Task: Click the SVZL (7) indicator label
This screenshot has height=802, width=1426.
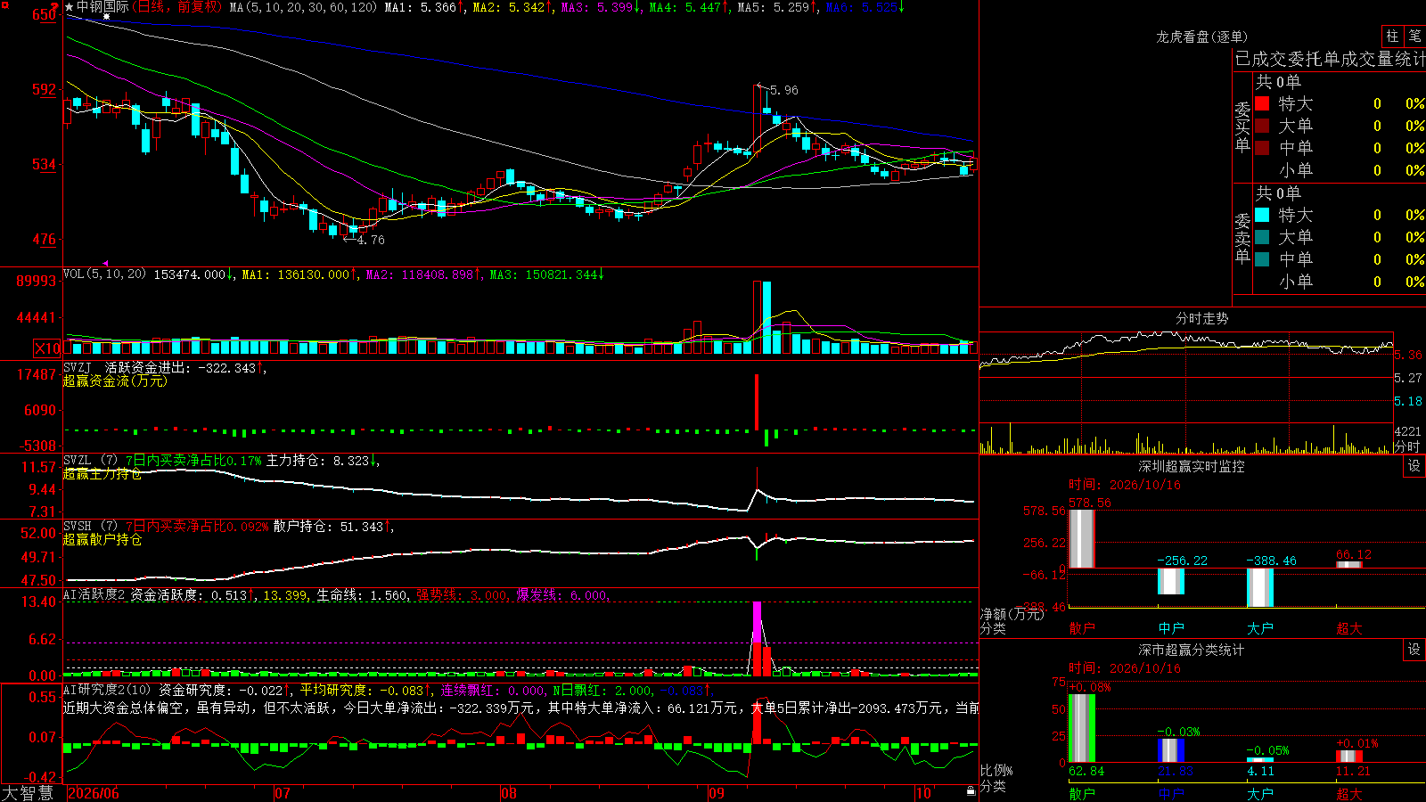Action: point(90,461)
